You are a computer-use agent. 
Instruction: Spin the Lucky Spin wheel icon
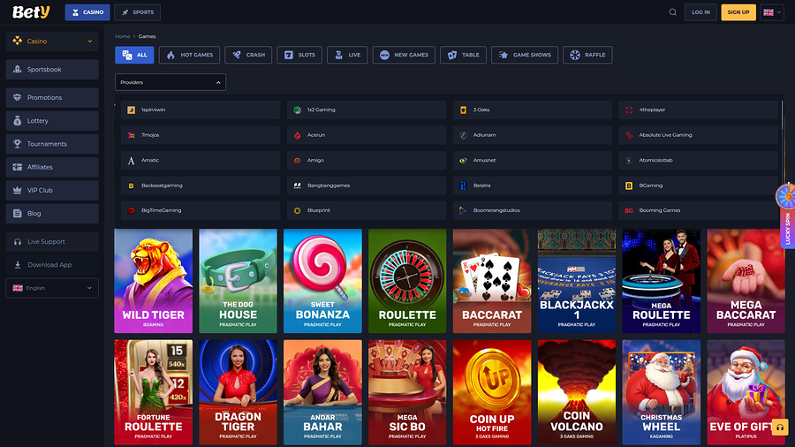pos(785,196)
